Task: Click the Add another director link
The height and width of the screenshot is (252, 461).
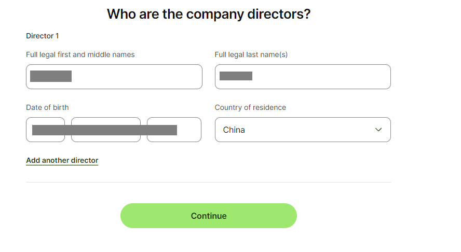Action: point(62,161)
